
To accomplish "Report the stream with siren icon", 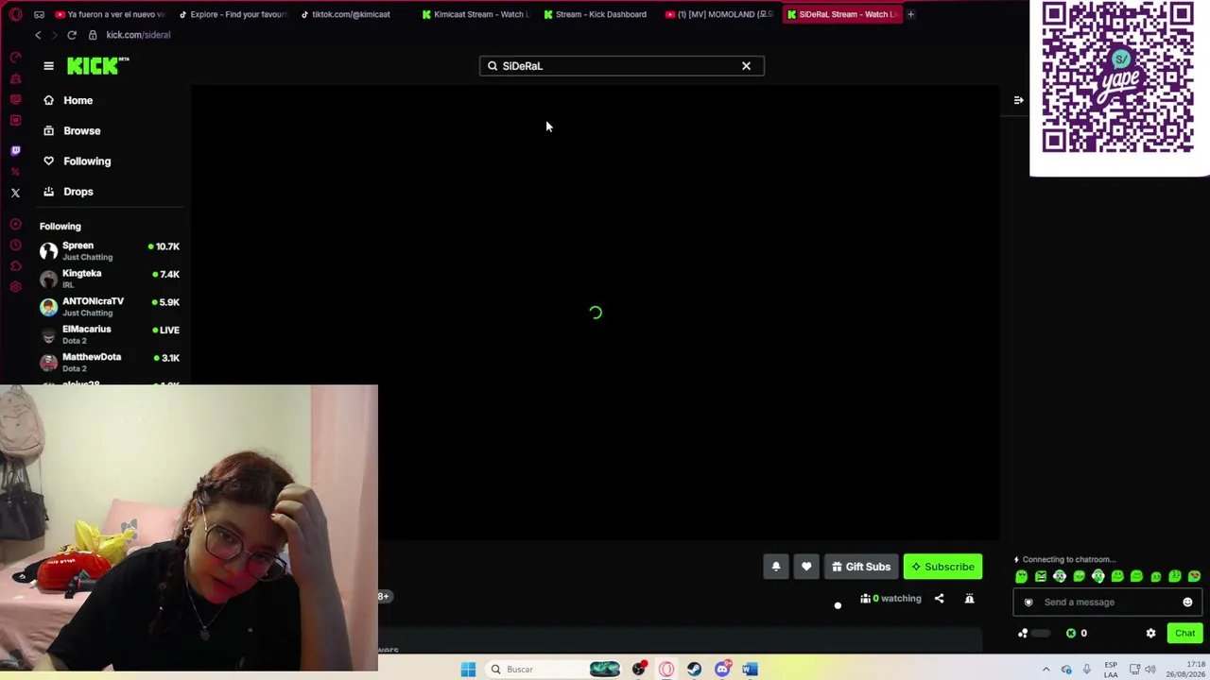I will [969, 598].
